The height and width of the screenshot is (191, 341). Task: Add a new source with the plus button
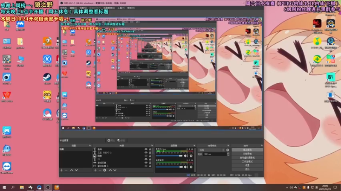coord(95,170)
